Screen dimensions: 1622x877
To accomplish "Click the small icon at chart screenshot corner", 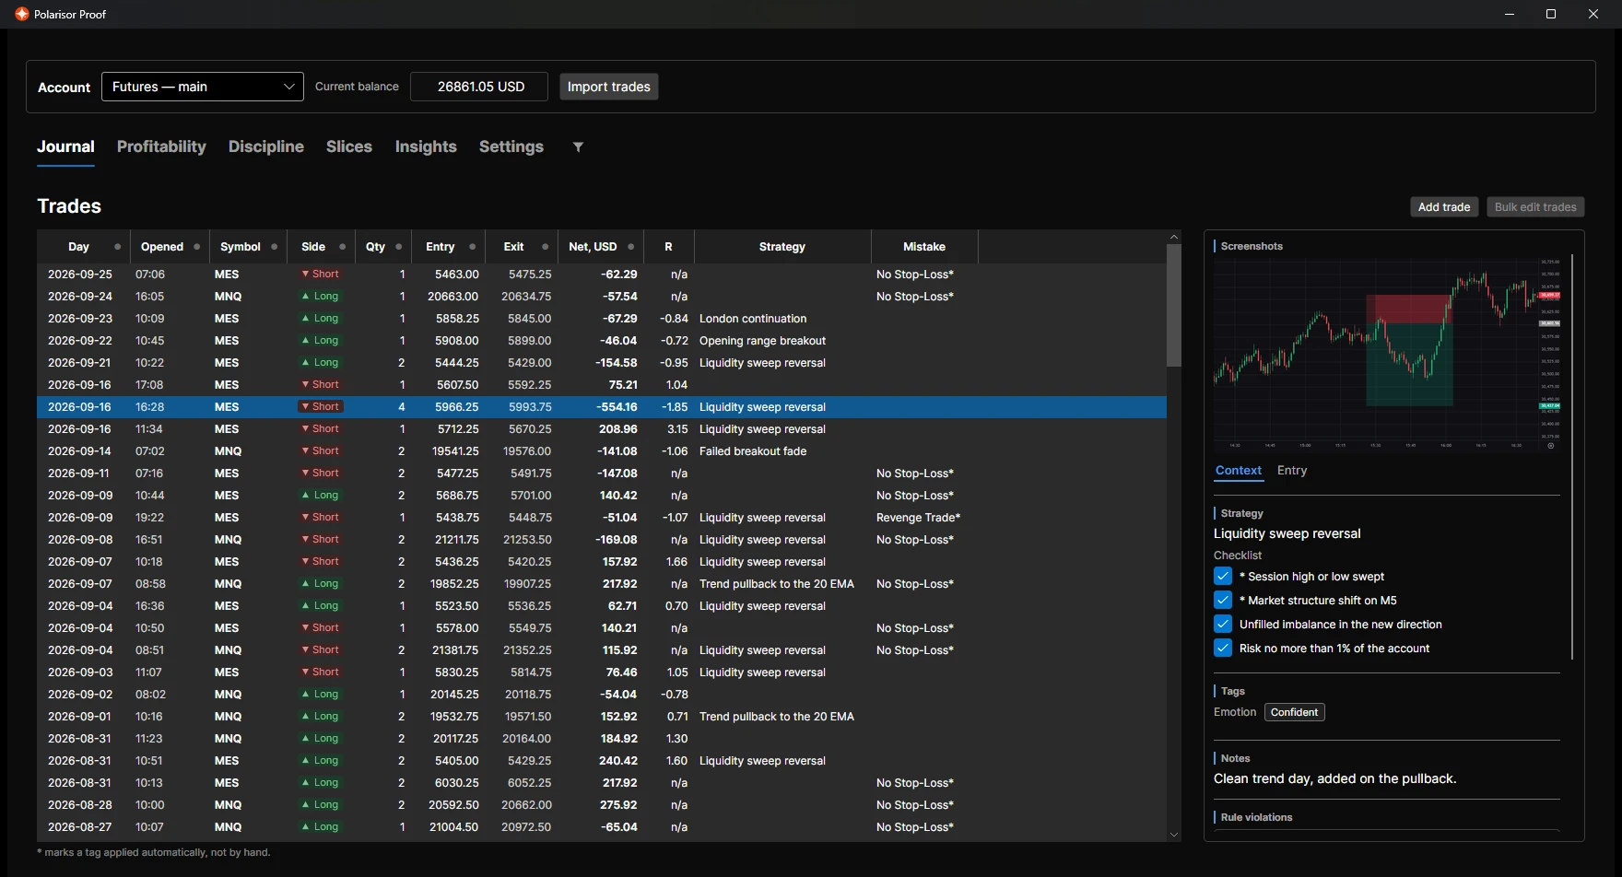I will click(x=1550, y=446).
